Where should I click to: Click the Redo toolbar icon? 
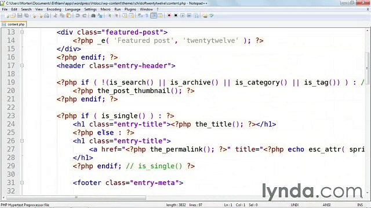(x=84, y=16)
